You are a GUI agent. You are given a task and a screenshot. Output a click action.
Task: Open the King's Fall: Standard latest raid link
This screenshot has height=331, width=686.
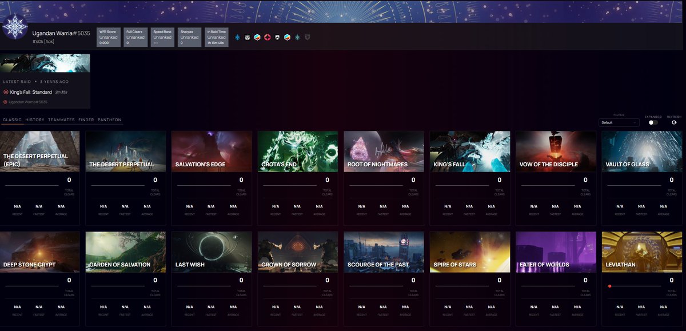(31, 92)
